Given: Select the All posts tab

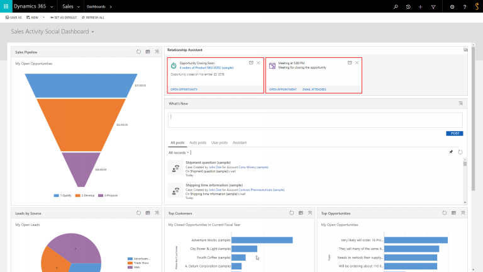Looking at the screenshot, I should pyautogui.click(x=177, y=142).
